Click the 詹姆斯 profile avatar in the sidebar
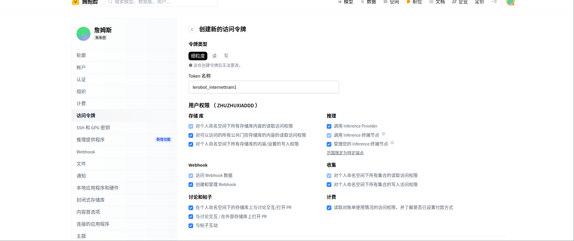Screen dimensions: 574x241 [84, 34]
